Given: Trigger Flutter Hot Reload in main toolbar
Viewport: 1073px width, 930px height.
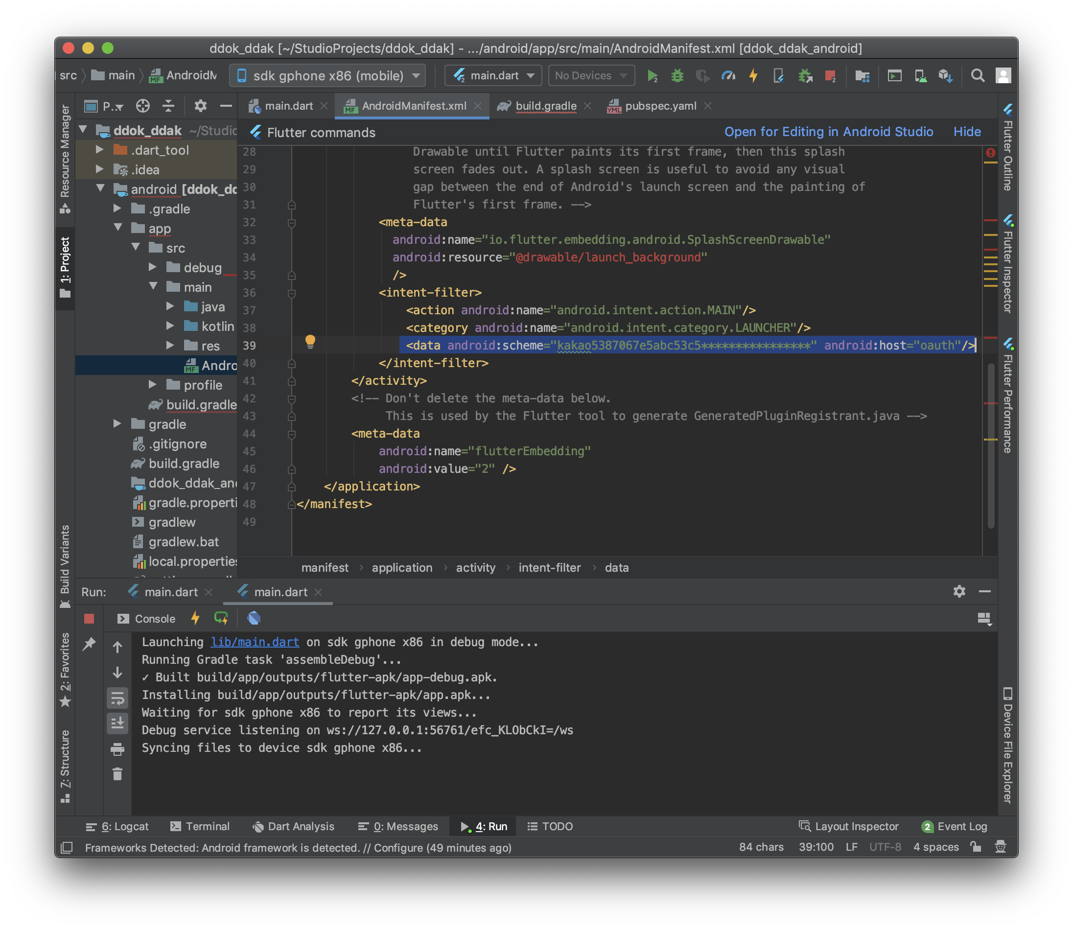Looking at the screenshot, I should click(x=753, y=76).
